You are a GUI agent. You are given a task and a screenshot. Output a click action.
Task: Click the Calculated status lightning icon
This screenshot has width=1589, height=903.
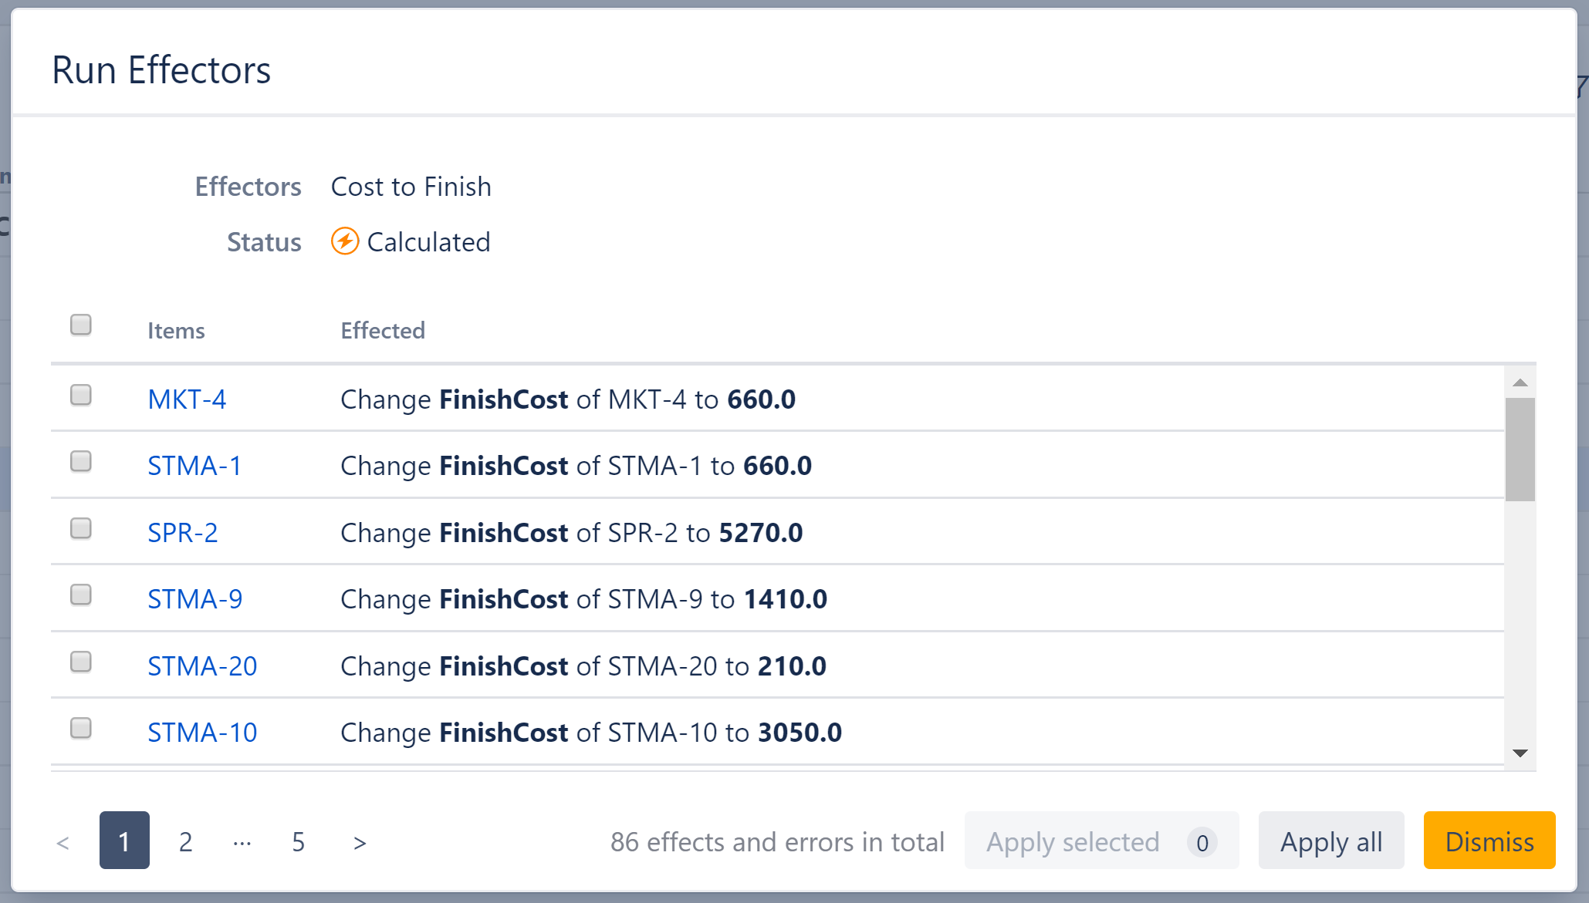[345, 241]
